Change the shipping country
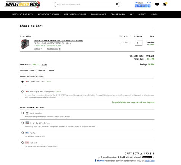This screenshot has height=165, width=181. [51, 71]
